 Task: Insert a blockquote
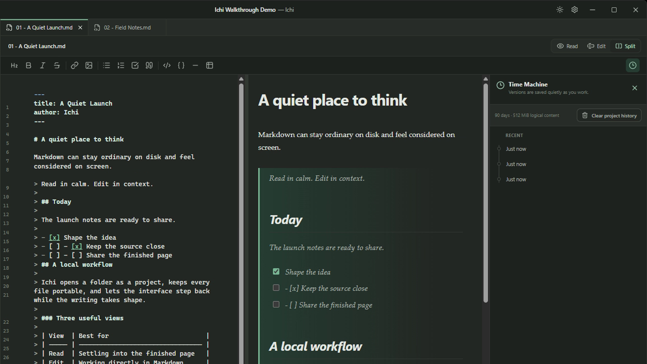149,66
